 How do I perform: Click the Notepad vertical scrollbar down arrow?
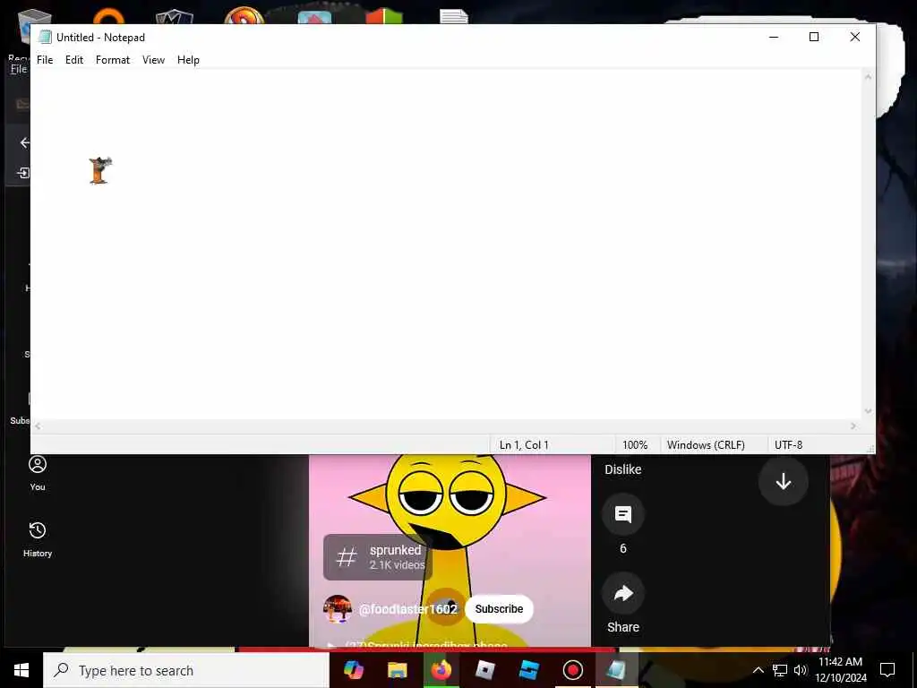point(869,411)
